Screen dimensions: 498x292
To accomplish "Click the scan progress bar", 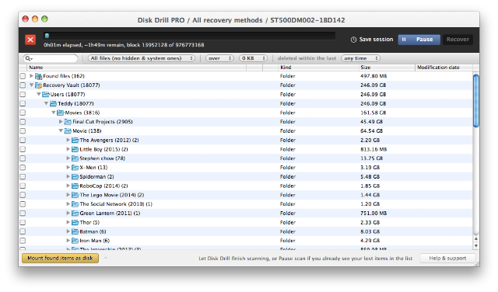I will 189,36.
